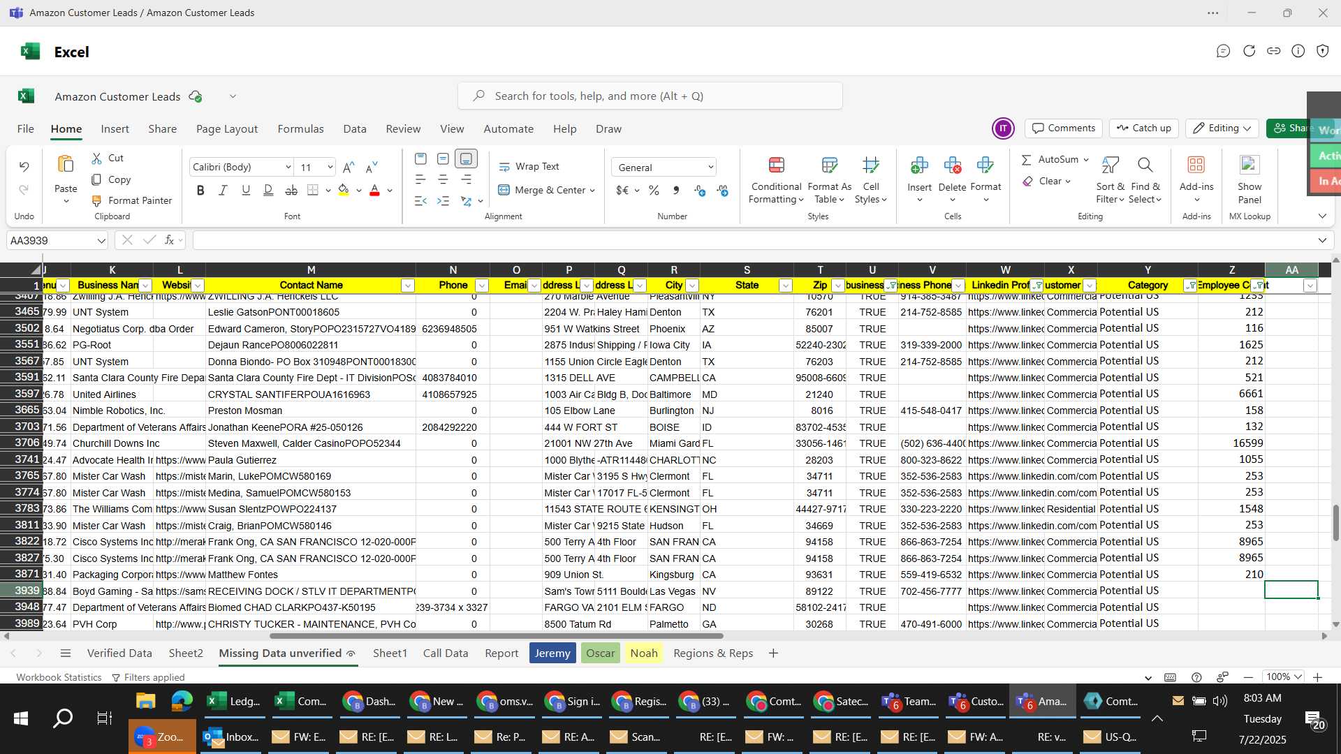Click the Undo arrow icon
1341x754 pixels.
coord(24,167)
